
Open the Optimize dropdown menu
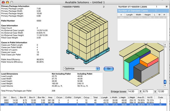(82, 69)
